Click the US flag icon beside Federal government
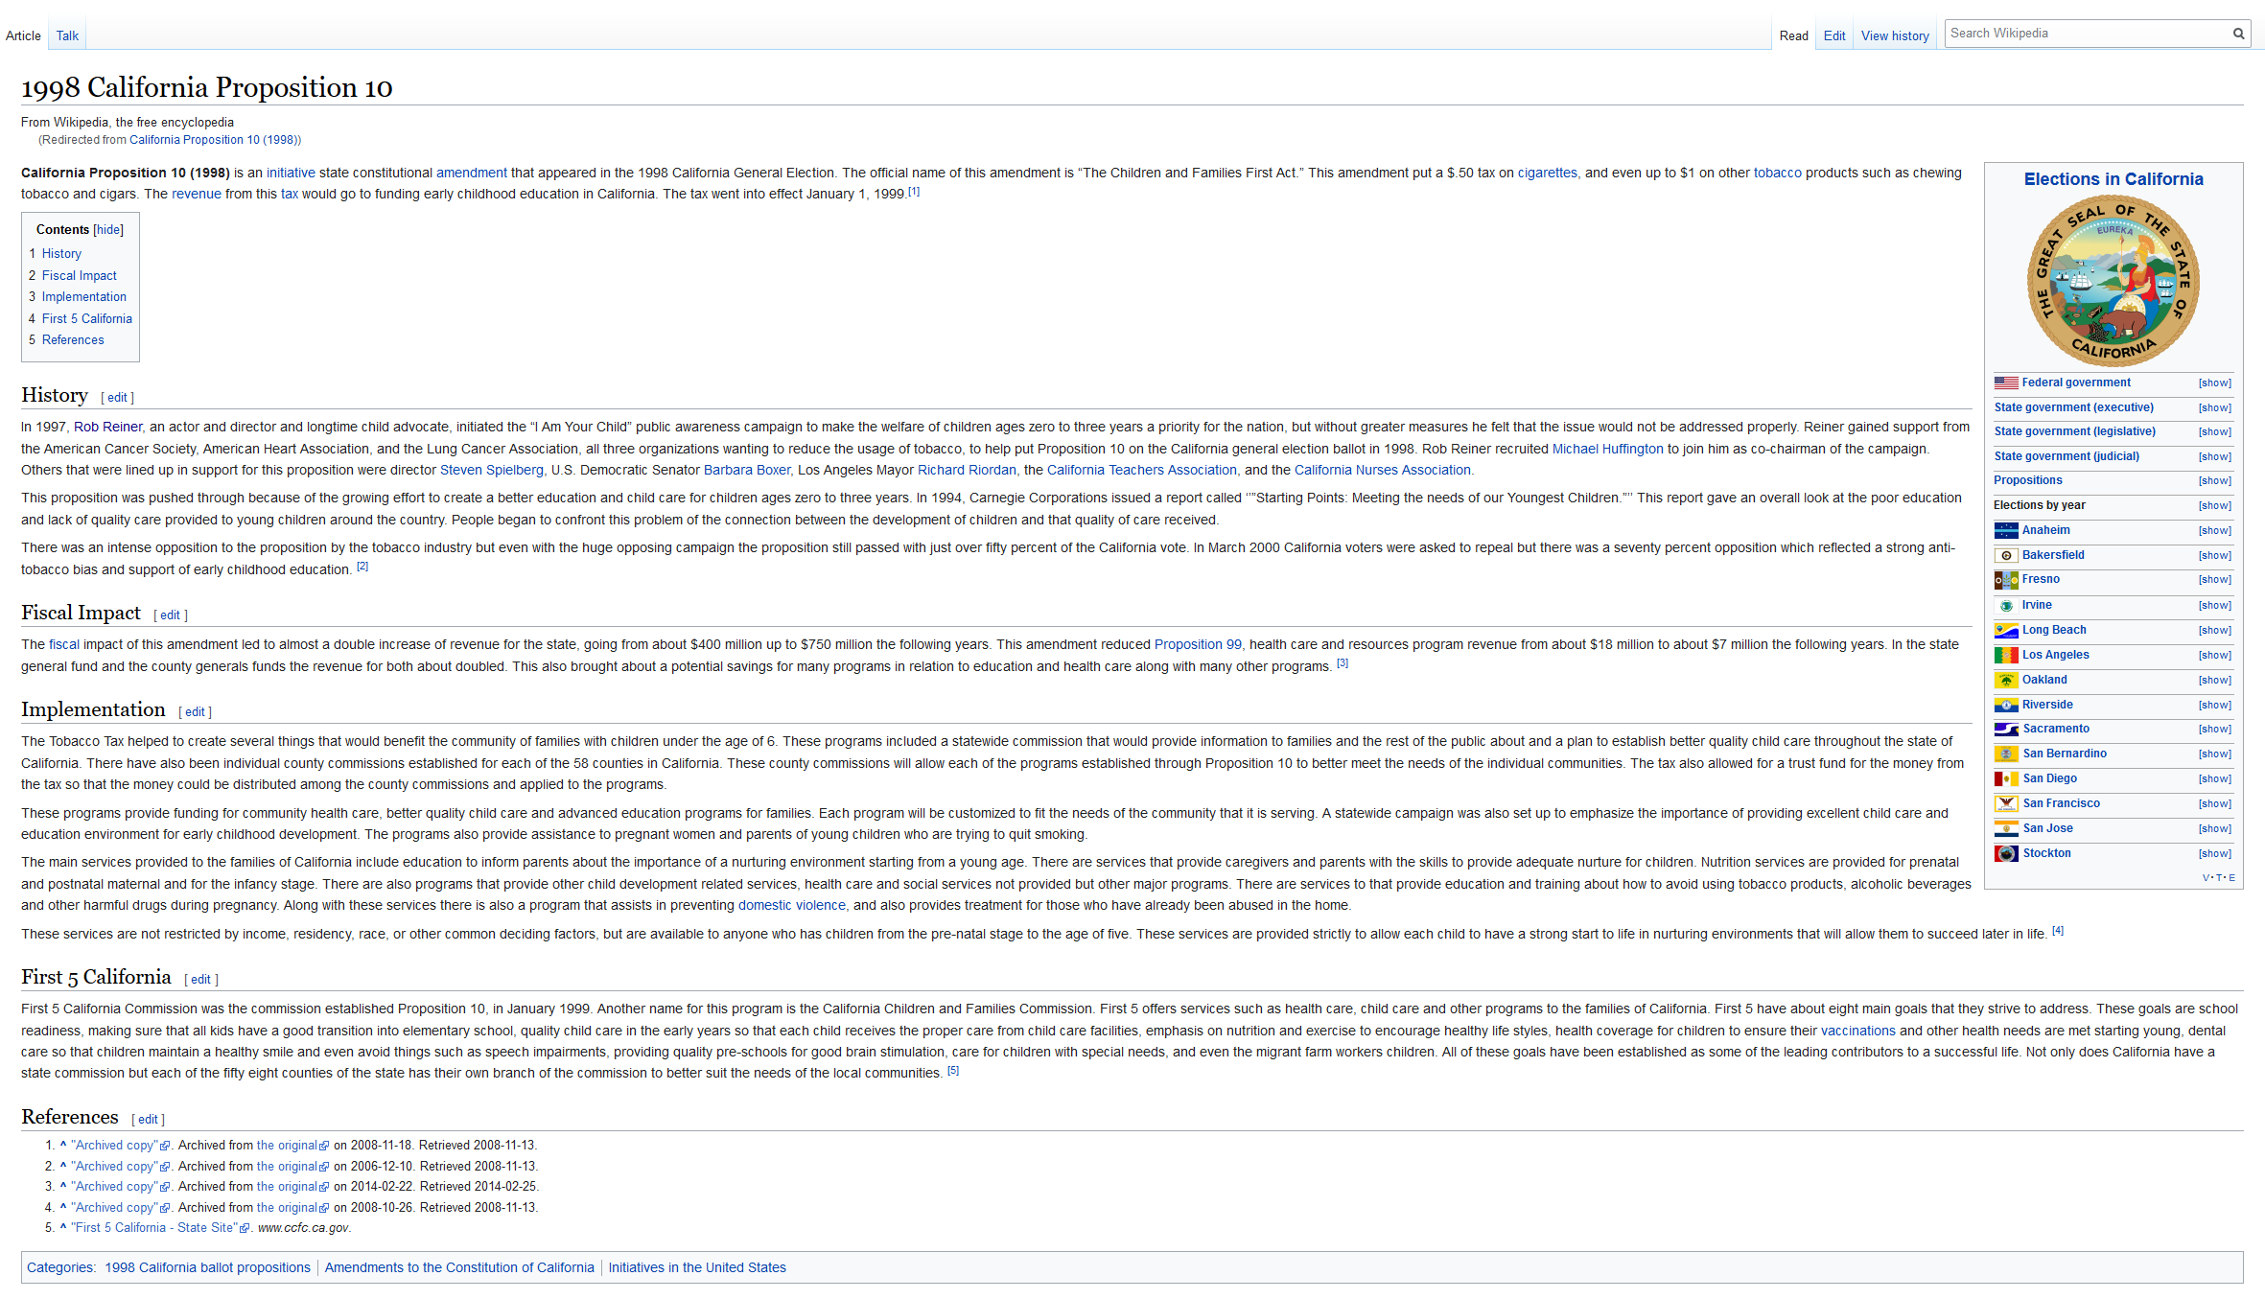2265x1299 pixels. click(x=2006, y=383)
